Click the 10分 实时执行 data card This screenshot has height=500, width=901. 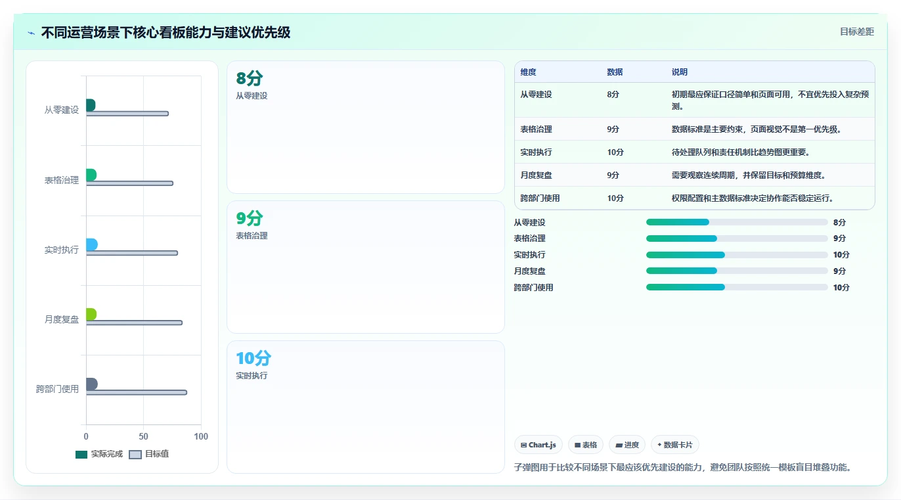[x=366, y=407]
